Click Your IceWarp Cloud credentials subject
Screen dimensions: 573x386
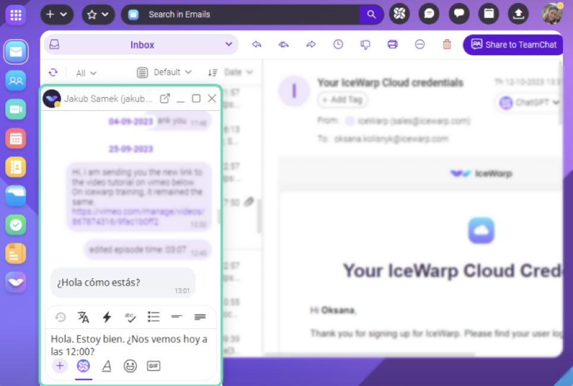coord(391,83)
